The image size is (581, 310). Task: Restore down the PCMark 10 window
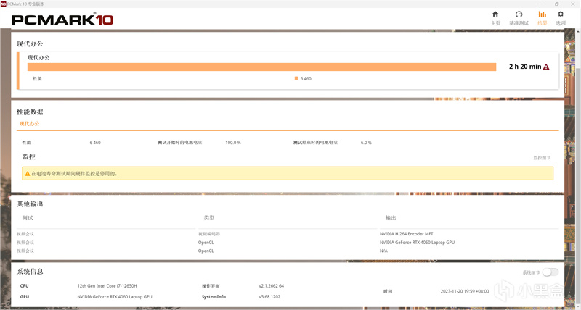[x=556, y=4]
